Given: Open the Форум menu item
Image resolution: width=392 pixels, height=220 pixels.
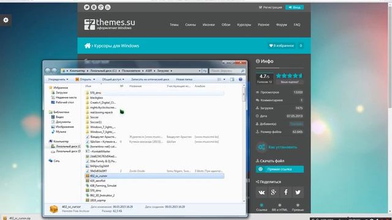Looking at the screenshot, I should tap(282, 24).
